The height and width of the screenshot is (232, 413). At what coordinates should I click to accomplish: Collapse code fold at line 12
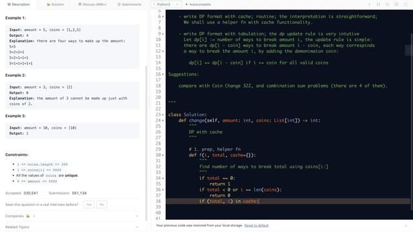(163, 52)
